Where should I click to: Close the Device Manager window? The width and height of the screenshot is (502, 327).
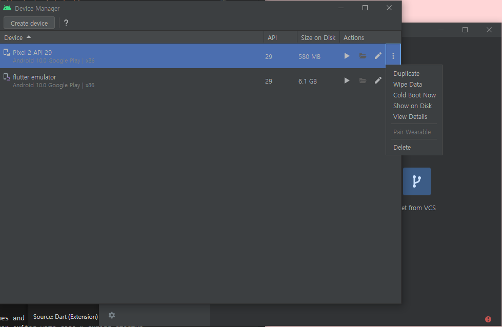point(389,8)
